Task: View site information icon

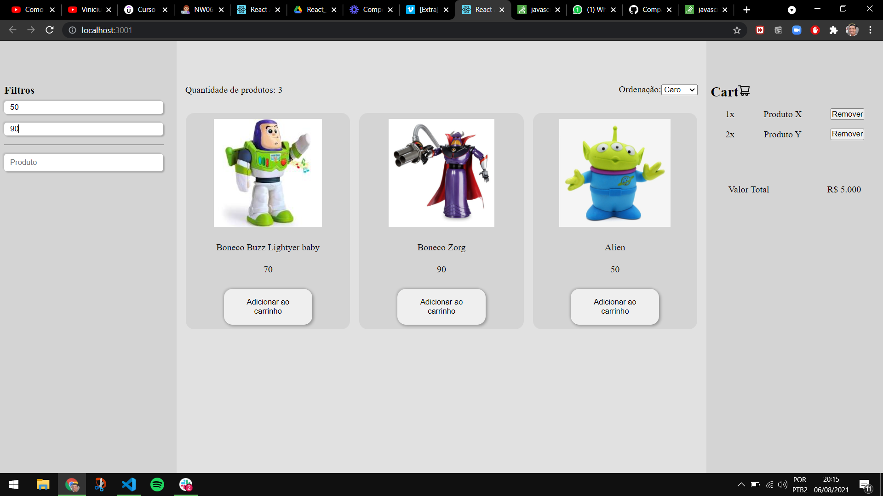Action: [x=72, y=30]
